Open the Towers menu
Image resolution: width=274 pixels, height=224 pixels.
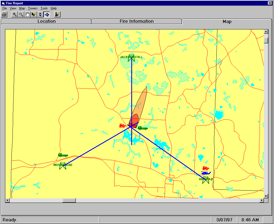point(33,8)
